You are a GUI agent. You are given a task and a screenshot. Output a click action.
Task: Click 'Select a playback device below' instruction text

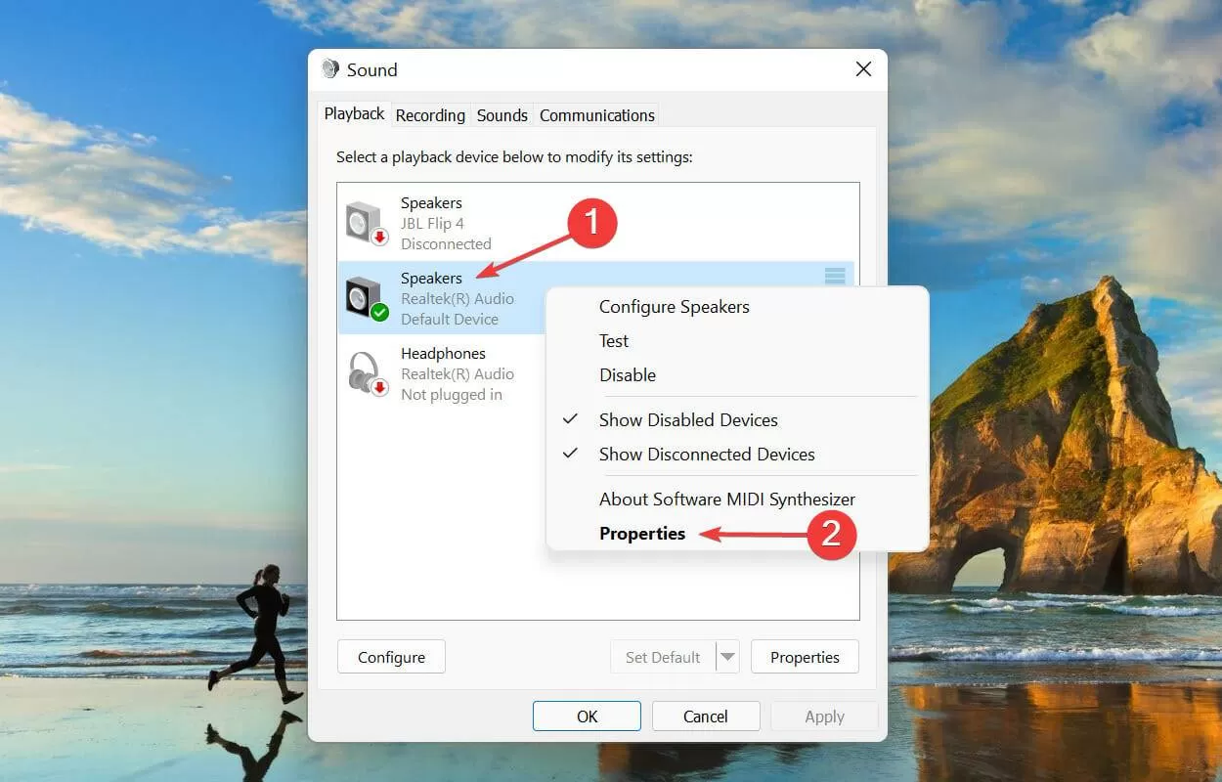514,156
